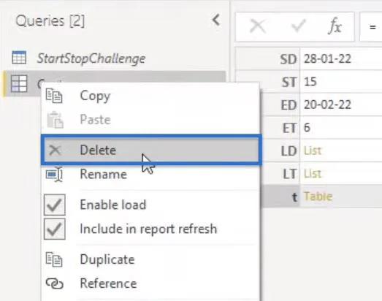Screen dimensions: 382x301
Task: Collapse the Queries pane with chevron
Action: click(216, 20)
